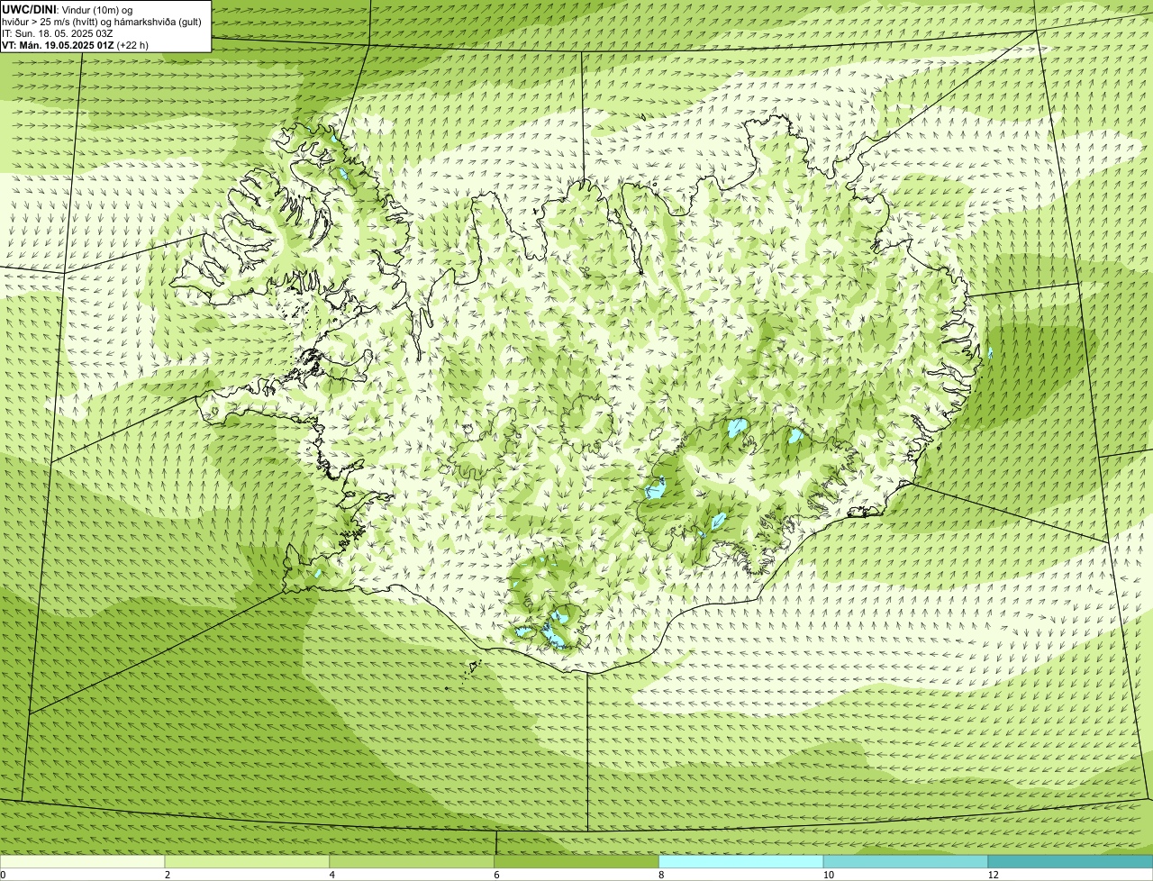Click the scale tick label "6"
Image resolution: width=1153 pixels, height=881 pixels.
pyautogui.click(x=497, y=875)
